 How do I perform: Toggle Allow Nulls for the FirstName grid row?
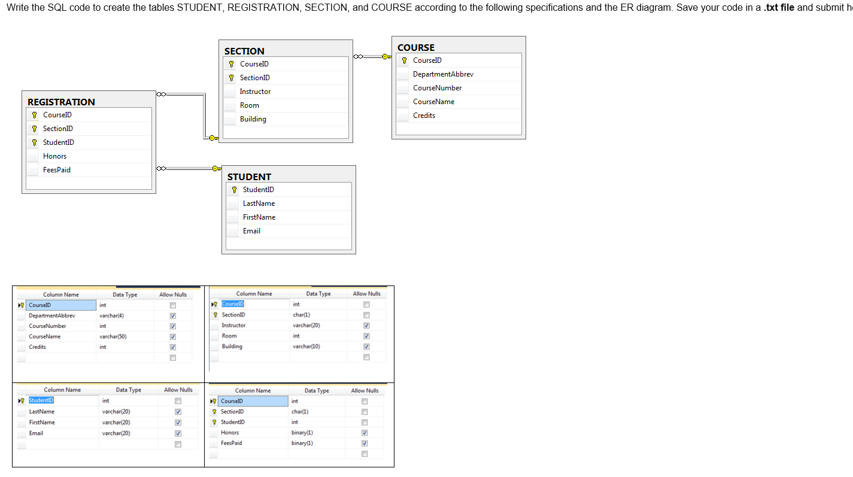(x=178, y=423)
